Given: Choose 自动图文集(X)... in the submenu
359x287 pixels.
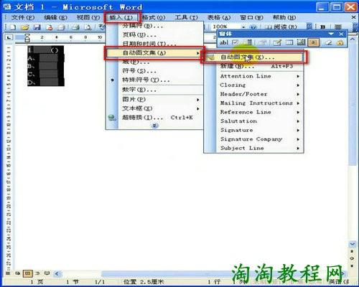Looking at the screenshot, I should coord(253,57).
